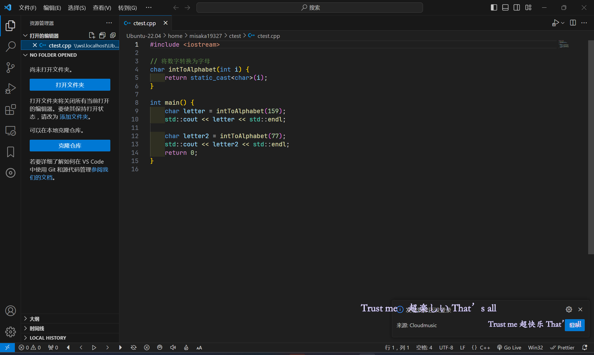Open run options dropdown arrow beside debug button

[563, 23]
